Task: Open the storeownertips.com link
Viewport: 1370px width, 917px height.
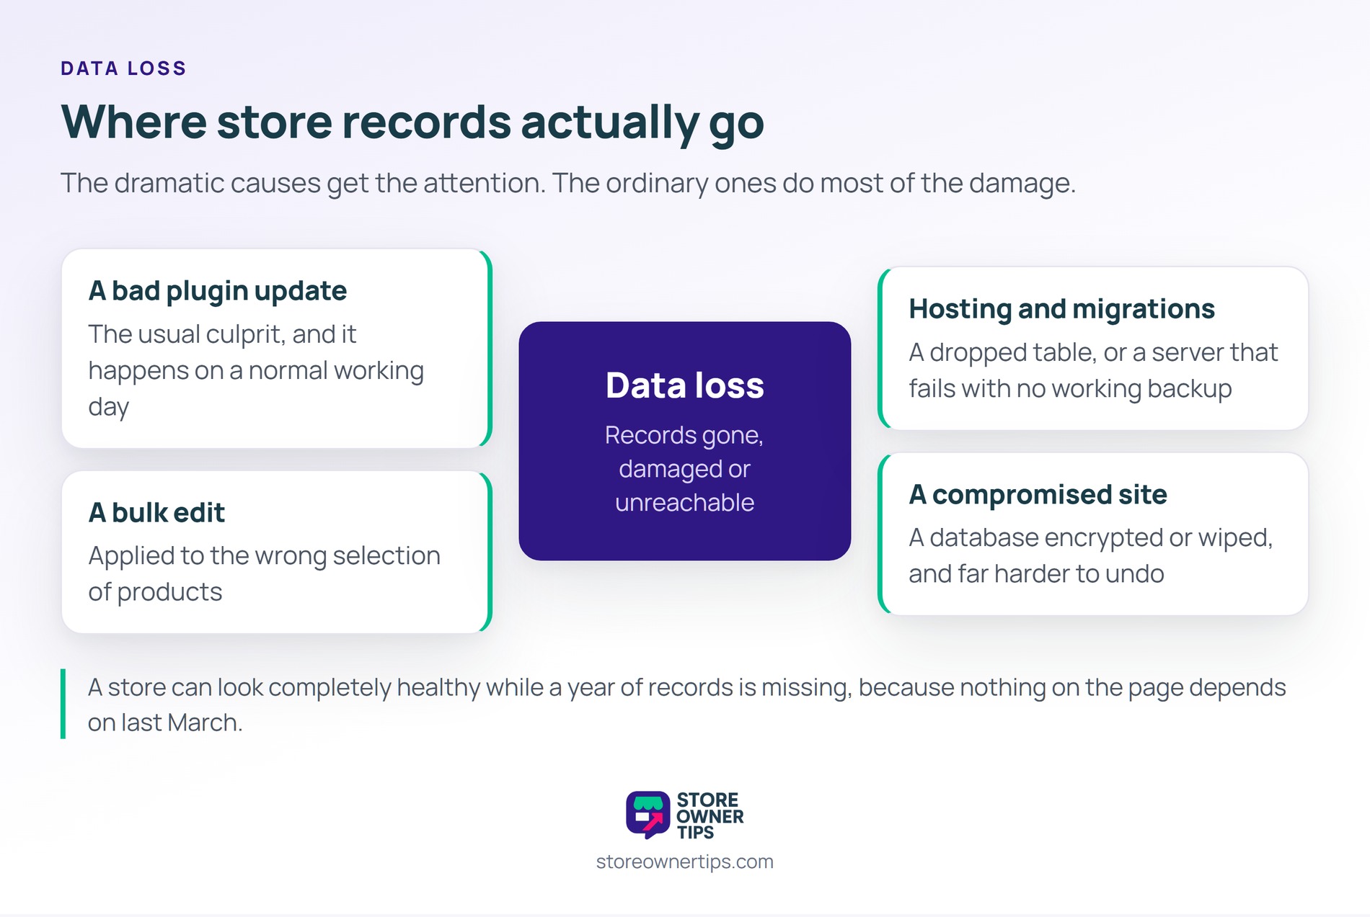Action: [x=684, y=862]
